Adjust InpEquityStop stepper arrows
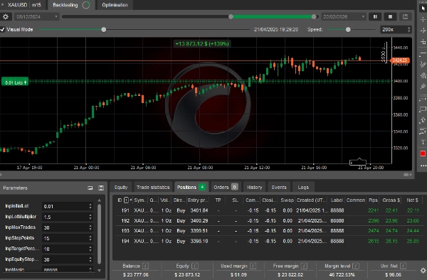This screenshot has width=427, height=280. pos(90,259)
